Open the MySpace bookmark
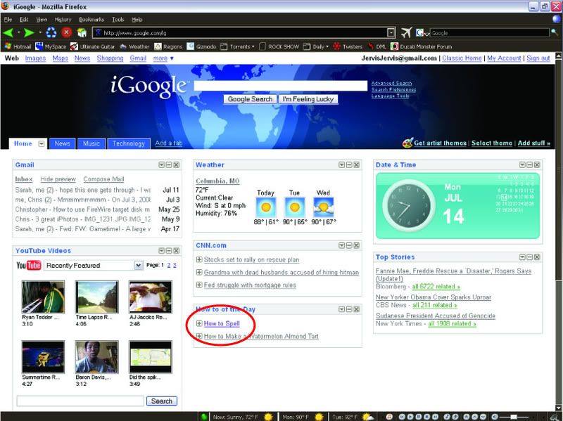563x421 pixels. click(x=51, y=46)
